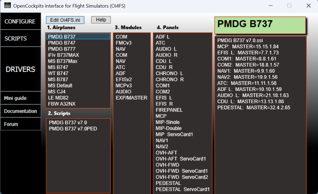Choose FBW A32NX airplane
This screenshot has height=194, width=318.
tap(62, 104)
